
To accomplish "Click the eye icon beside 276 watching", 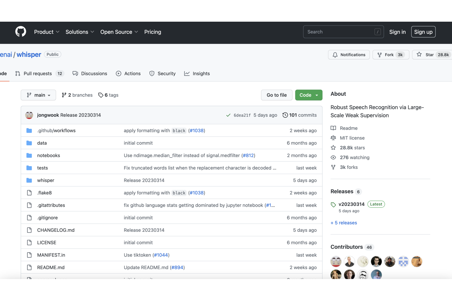I will click(333, 157).
